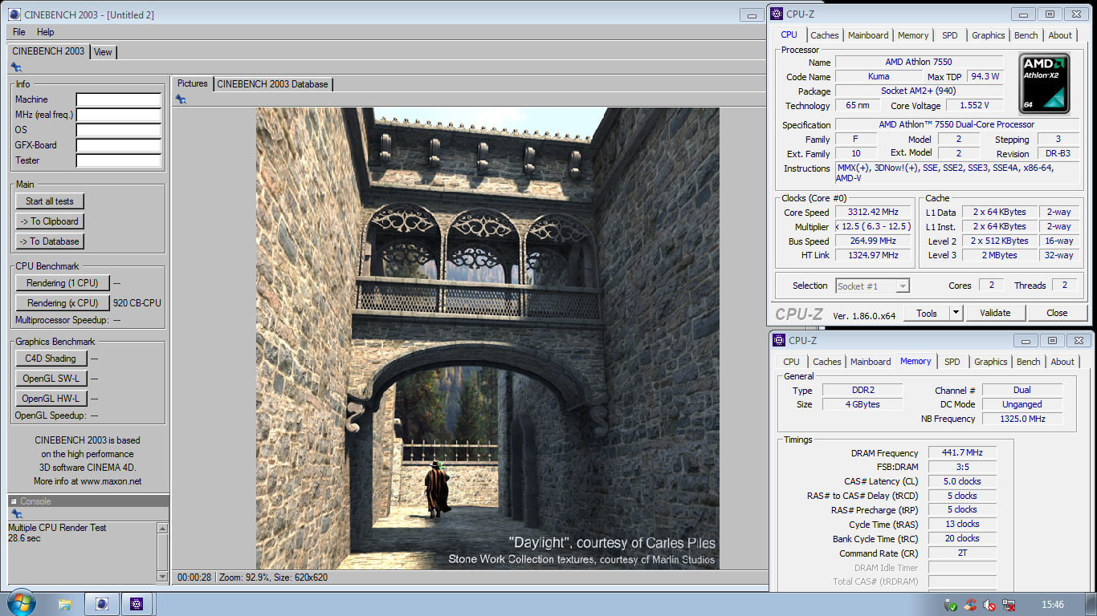This screenshot has width=1097, height=616.
Task: Click the upper CPU-Z window title icon
Action: (778, 14)
